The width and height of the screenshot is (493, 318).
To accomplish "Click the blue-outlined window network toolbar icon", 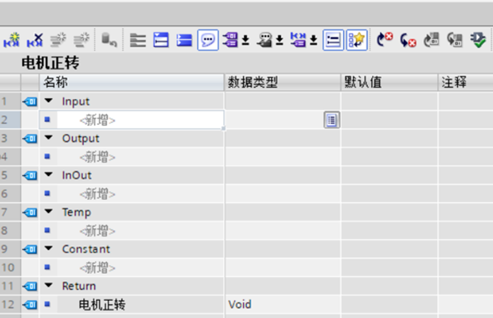I will tap(161, 40).
